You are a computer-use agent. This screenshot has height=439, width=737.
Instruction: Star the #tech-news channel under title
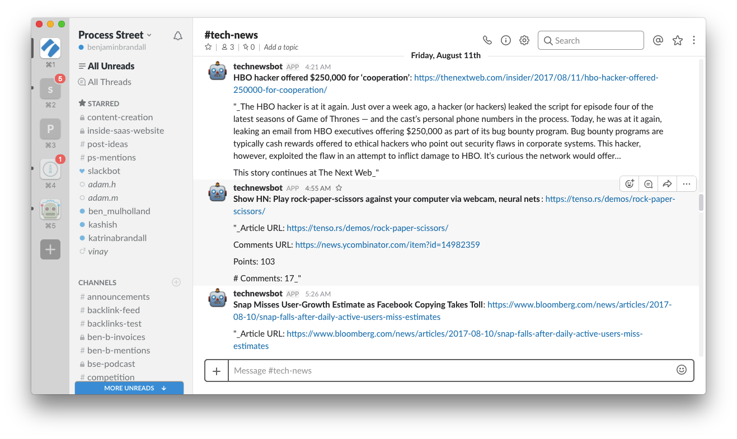pyautogui.click(x=208, y=47)
